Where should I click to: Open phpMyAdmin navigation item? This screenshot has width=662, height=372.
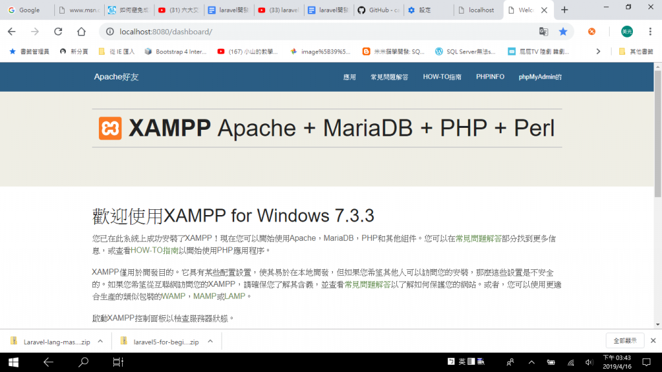[x=540, y=77]
